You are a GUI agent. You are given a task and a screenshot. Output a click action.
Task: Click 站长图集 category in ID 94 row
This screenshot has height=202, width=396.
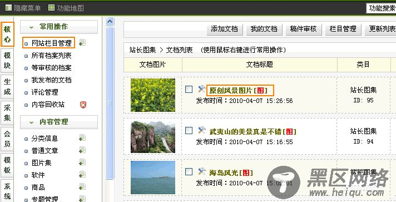[363, 131]
